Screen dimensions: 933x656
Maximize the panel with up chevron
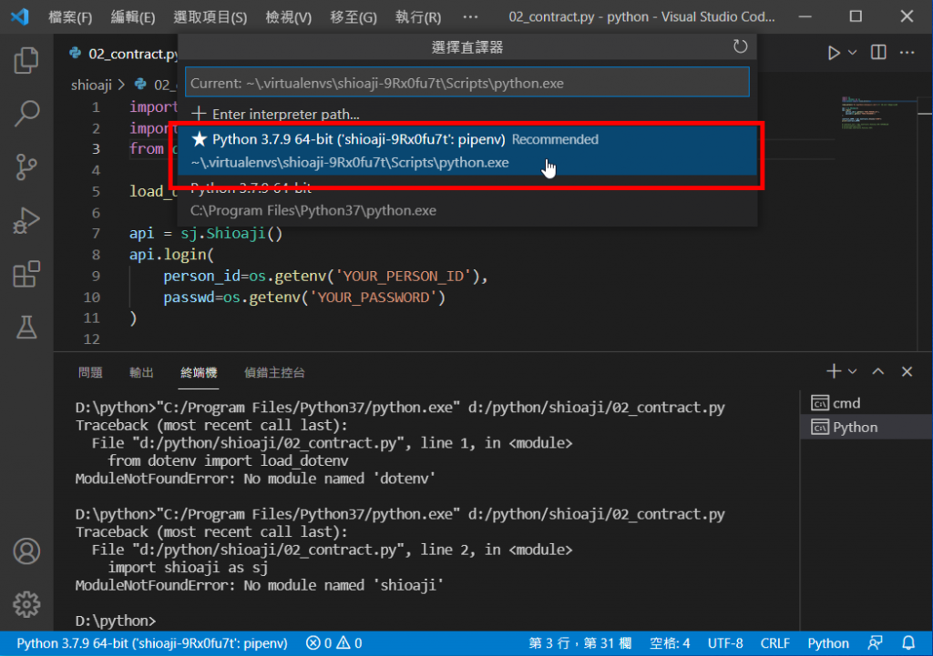tap(878, 371)
